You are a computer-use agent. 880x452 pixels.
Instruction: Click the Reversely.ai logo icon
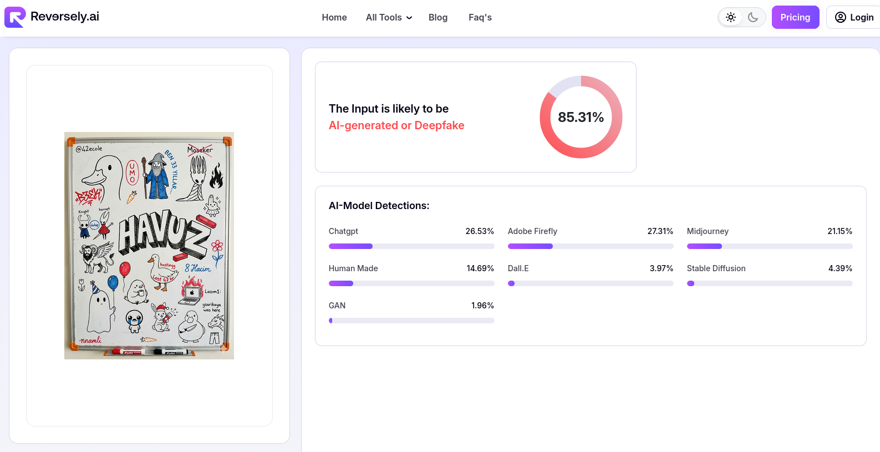click(x=15, y=17)
